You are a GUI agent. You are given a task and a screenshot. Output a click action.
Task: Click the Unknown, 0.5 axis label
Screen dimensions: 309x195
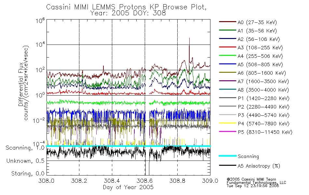pos(25,161)
